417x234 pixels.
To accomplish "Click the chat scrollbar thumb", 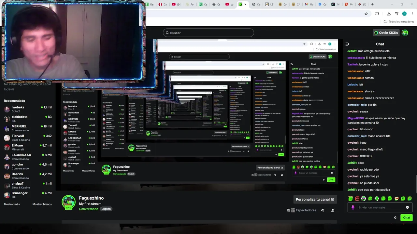I will point(416,184).
